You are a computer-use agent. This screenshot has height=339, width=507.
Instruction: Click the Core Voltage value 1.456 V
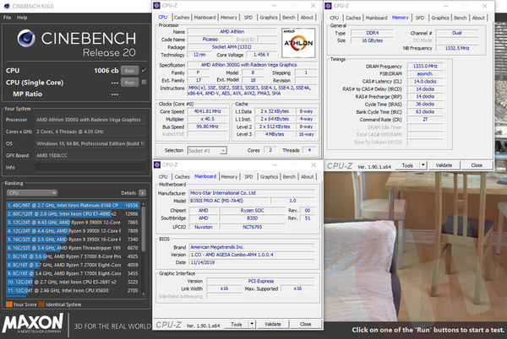click(x=261, y=55)
